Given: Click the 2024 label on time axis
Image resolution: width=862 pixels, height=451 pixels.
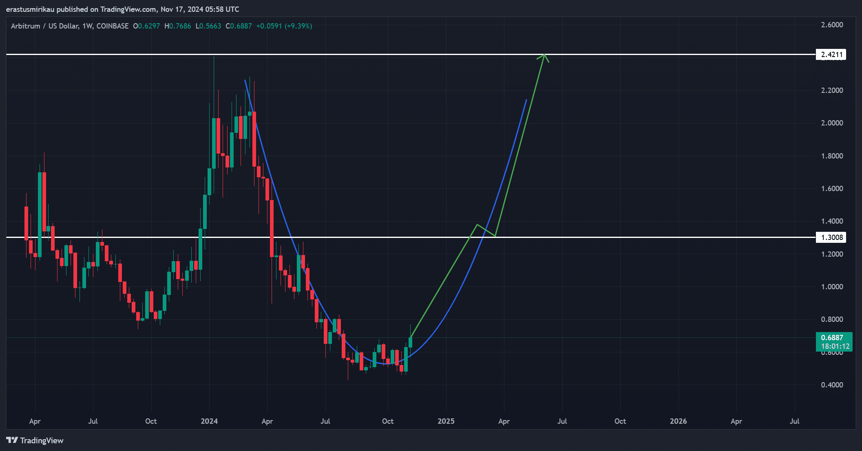Looking at the screenshot, I should (x=209, y=421).
